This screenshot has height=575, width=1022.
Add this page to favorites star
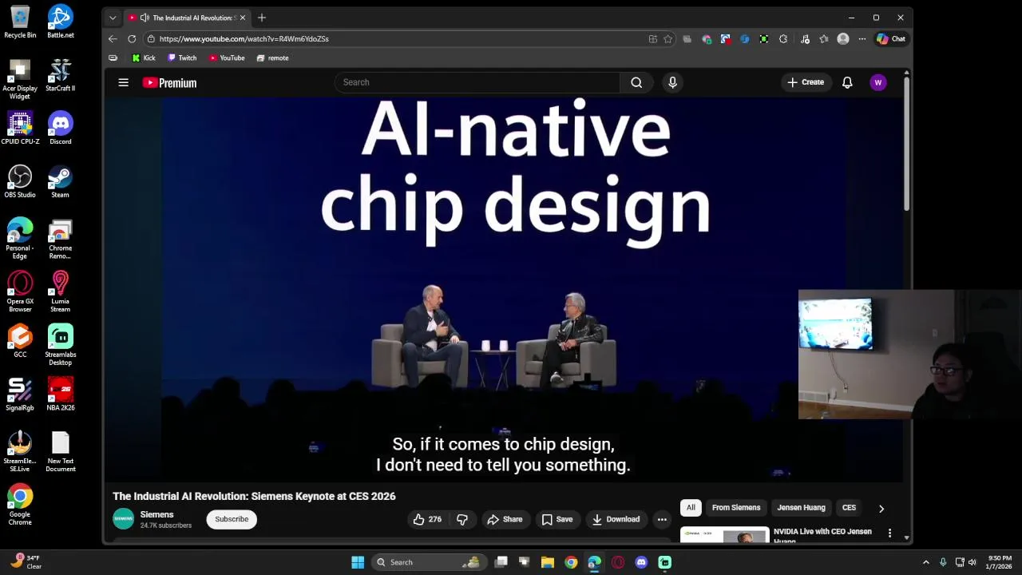[x=667, y=38]
